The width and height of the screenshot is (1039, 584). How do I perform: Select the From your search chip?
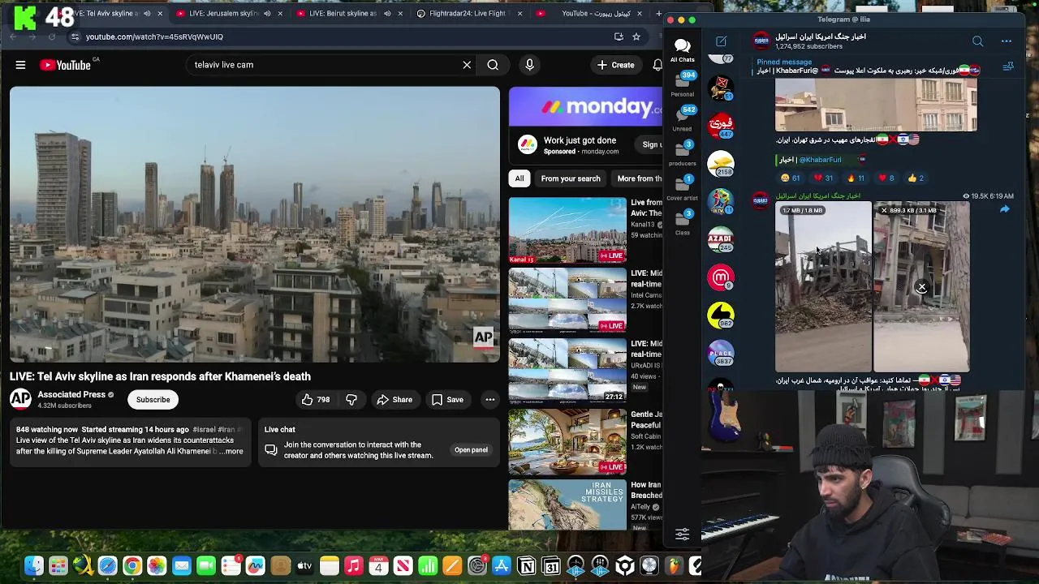[x=571, y=178]
